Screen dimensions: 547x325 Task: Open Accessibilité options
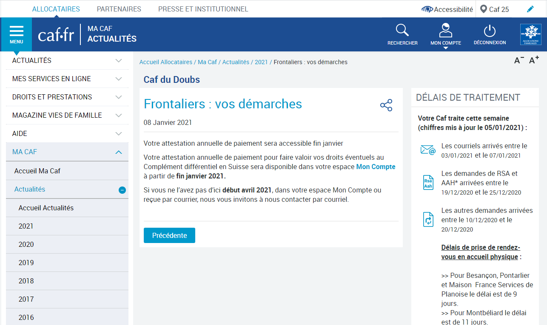click(x=447, y=9)
